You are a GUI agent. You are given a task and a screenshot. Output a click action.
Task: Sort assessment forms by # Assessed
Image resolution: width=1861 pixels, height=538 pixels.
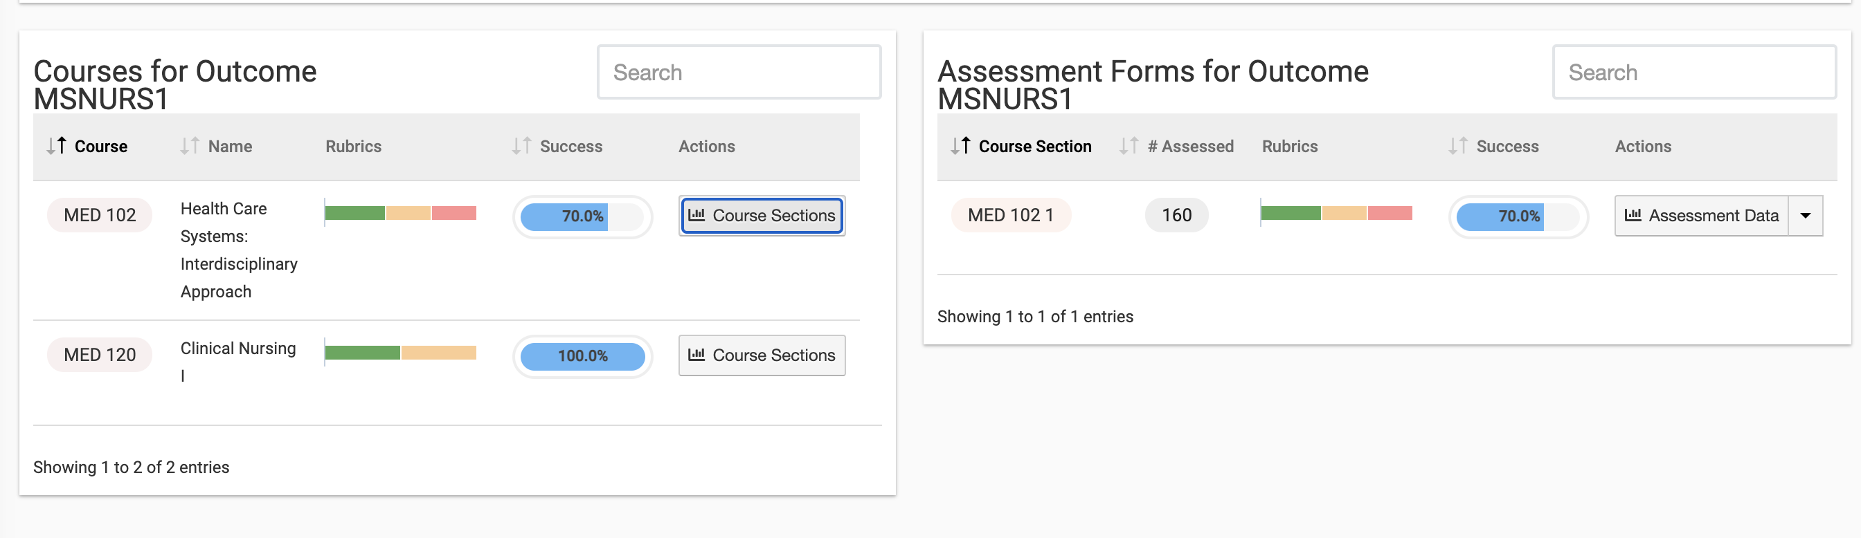pyautogui.click(x=1177, y=147)
